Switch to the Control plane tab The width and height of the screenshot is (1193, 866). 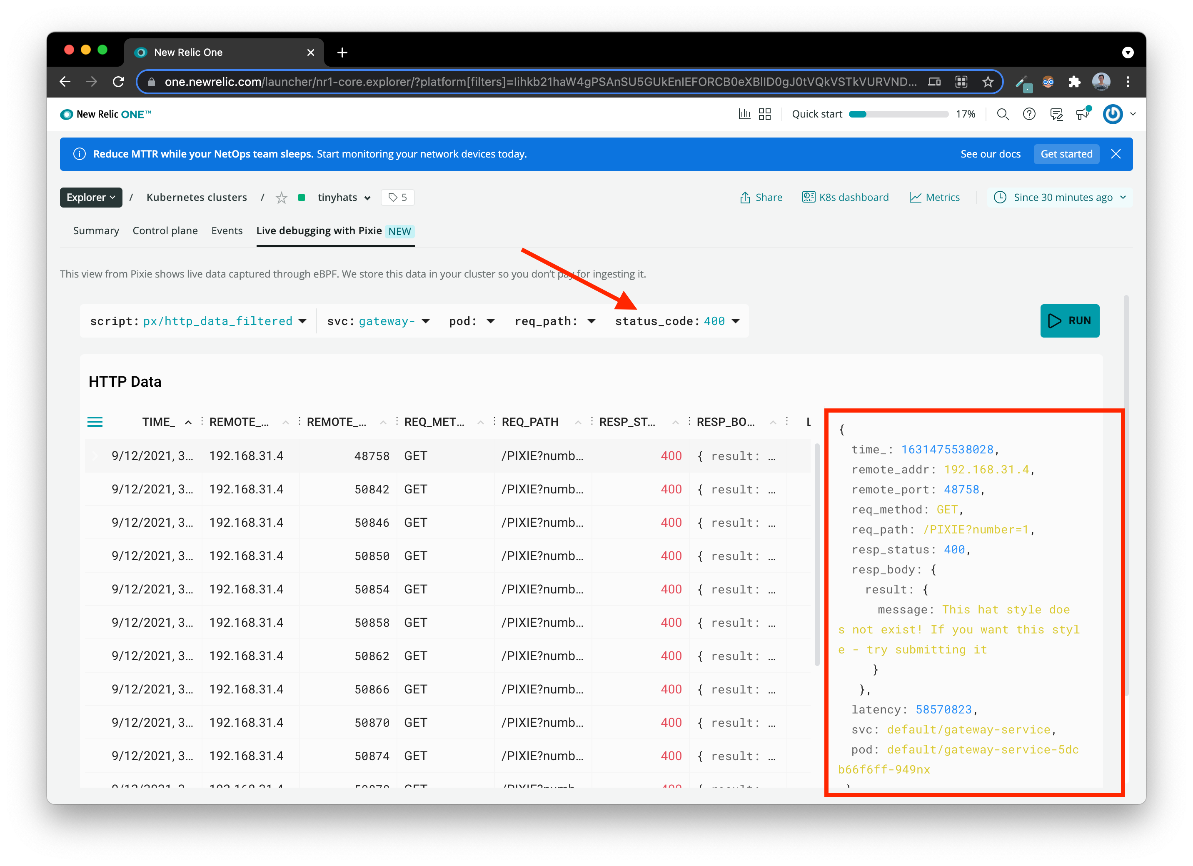coord(165,230)
